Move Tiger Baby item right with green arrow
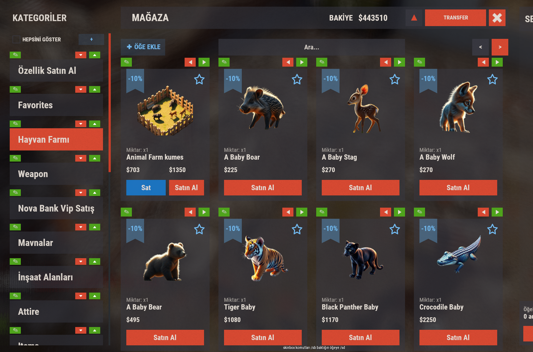The height and width of the screenshot is (352, 533). click(x=302, y=212)
